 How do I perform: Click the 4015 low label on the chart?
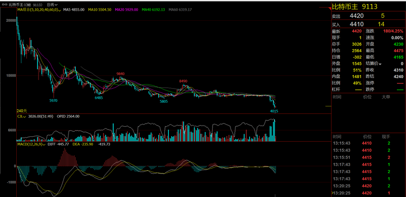pos(274,111)
